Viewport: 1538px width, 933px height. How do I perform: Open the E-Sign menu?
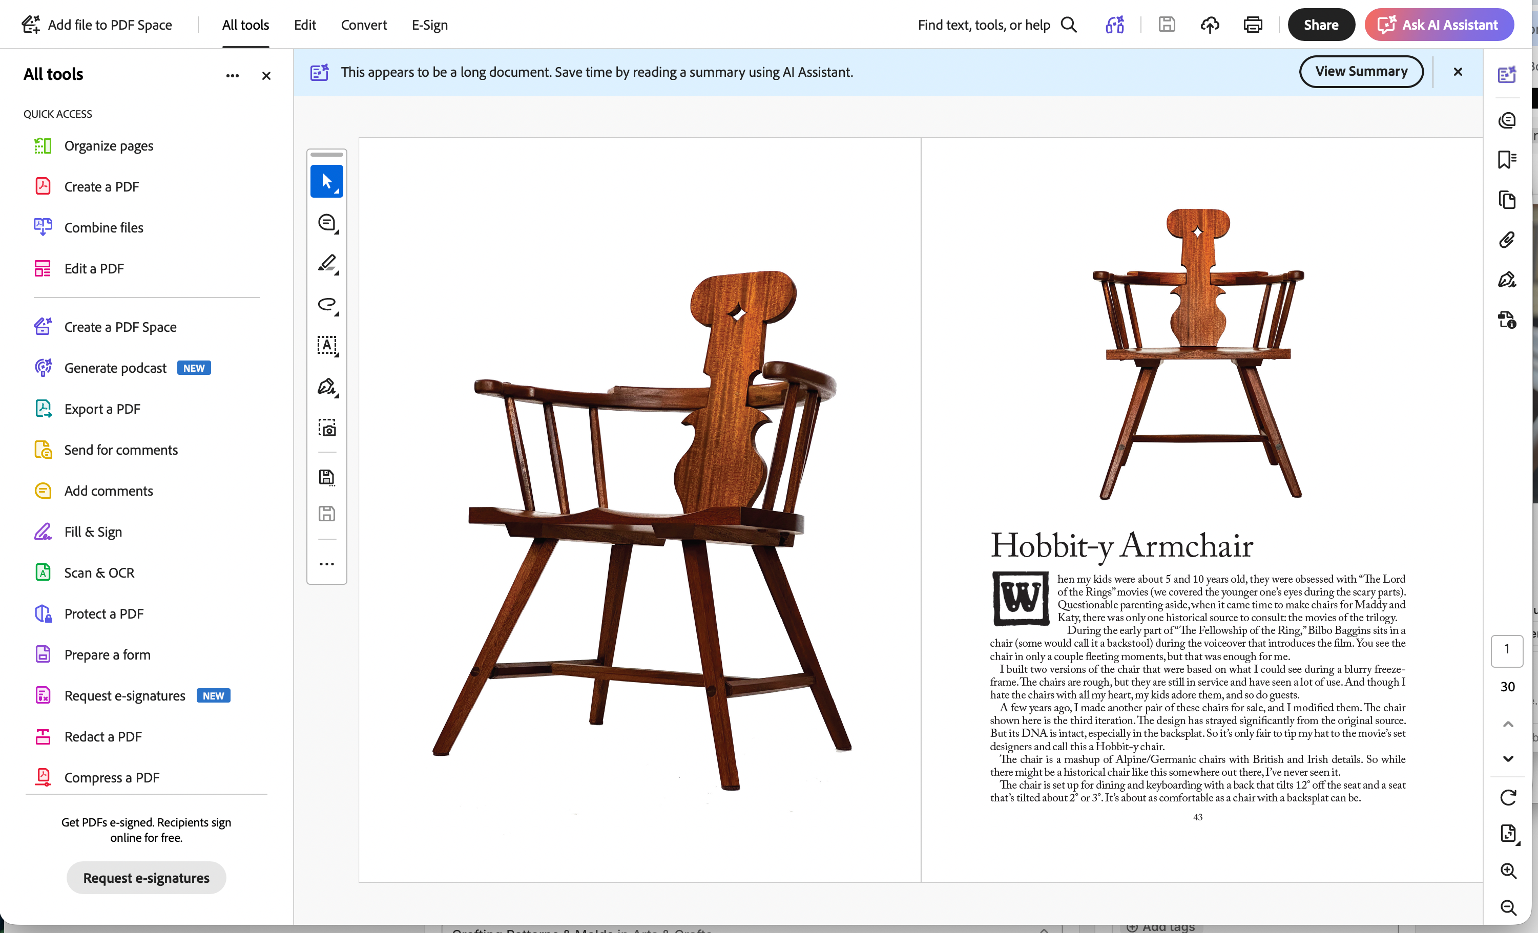tap(429, 25)
